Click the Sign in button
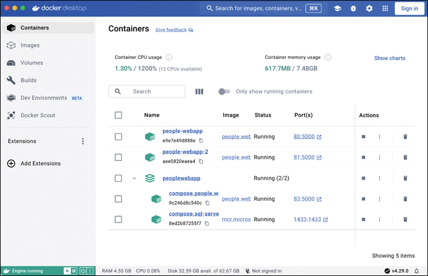Viewport: 428px width, 276px height. (x=409, y=9)
